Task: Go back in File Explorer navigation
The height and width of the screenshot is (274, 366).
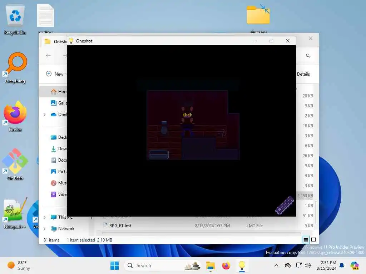Action: (x=48, y=55)
